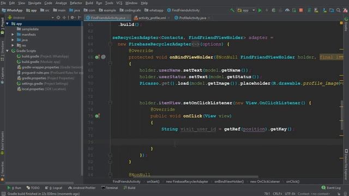The image size is (349, 196).
Task: Click the locate target icon in Project panel
Action: pyautogui.click(x=58, y=17)
